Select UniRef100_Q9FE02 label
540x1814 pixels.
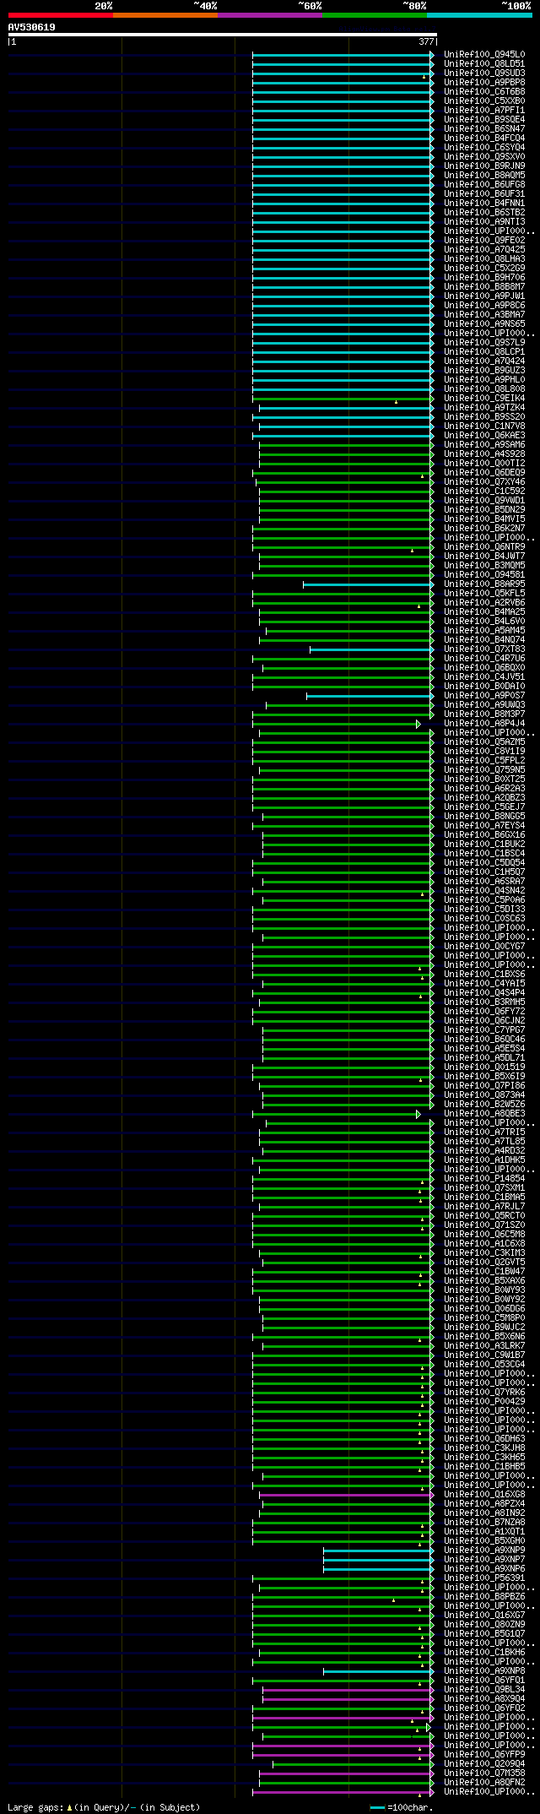point(484,240)
